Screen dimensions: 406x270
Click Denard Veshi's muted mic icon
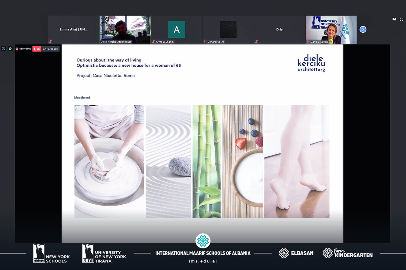click(205, 42)
